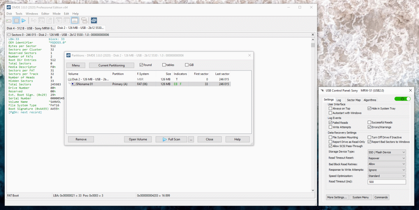Open Storage Device Type dropdown
The width and height of the screenshot is (419, 210).
(387, 152)
